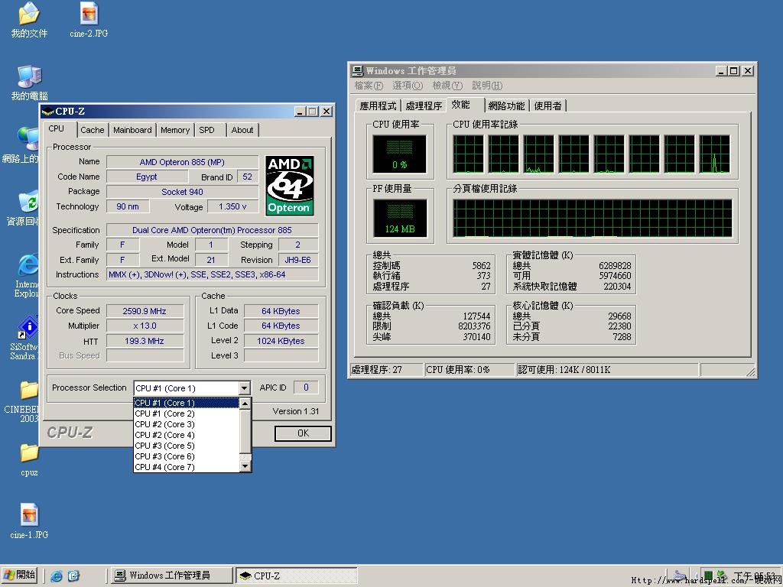Switch to the Mainboard tab in CPU-Z
This screenshot has width=783, height=587.
click(x=132, y=130)
